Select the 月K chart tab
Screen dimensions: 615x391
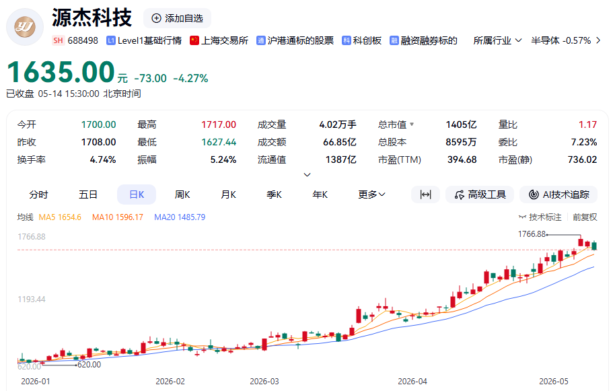pyautogui.click(x=228, y=194)
